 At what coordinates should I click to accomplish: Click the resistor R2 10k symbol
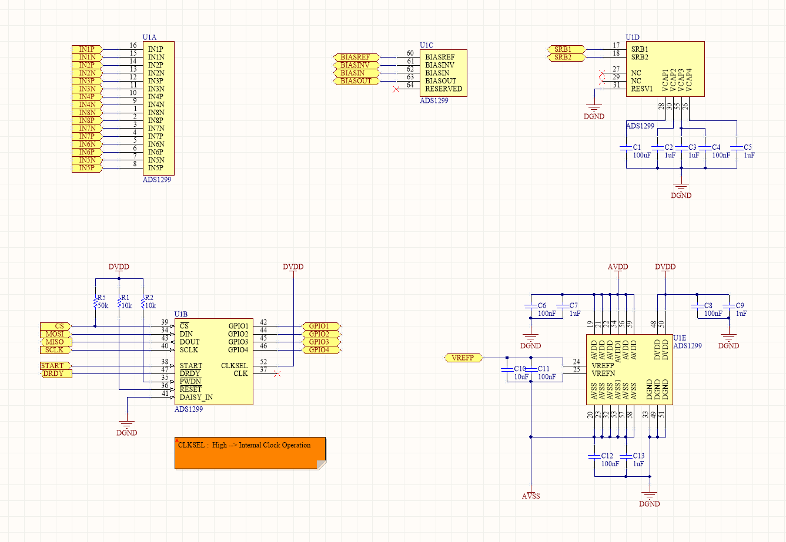coord(143,301)
